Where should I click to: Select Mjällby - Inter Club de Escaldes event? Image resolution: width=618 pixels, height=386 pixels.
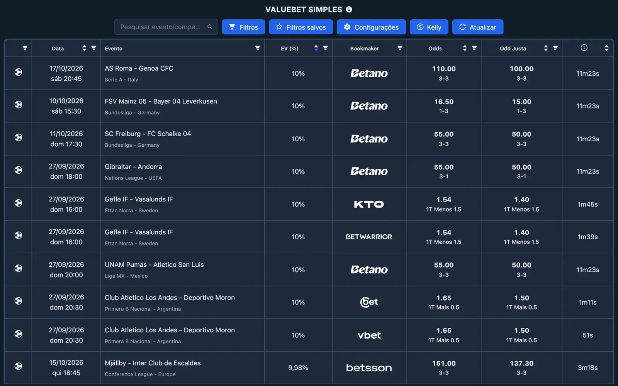pyautogui.click(x=153, y=363)
